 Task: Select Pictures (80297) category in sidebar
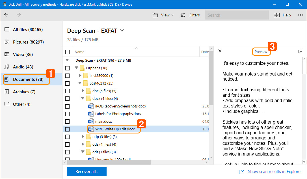point(28,42)
